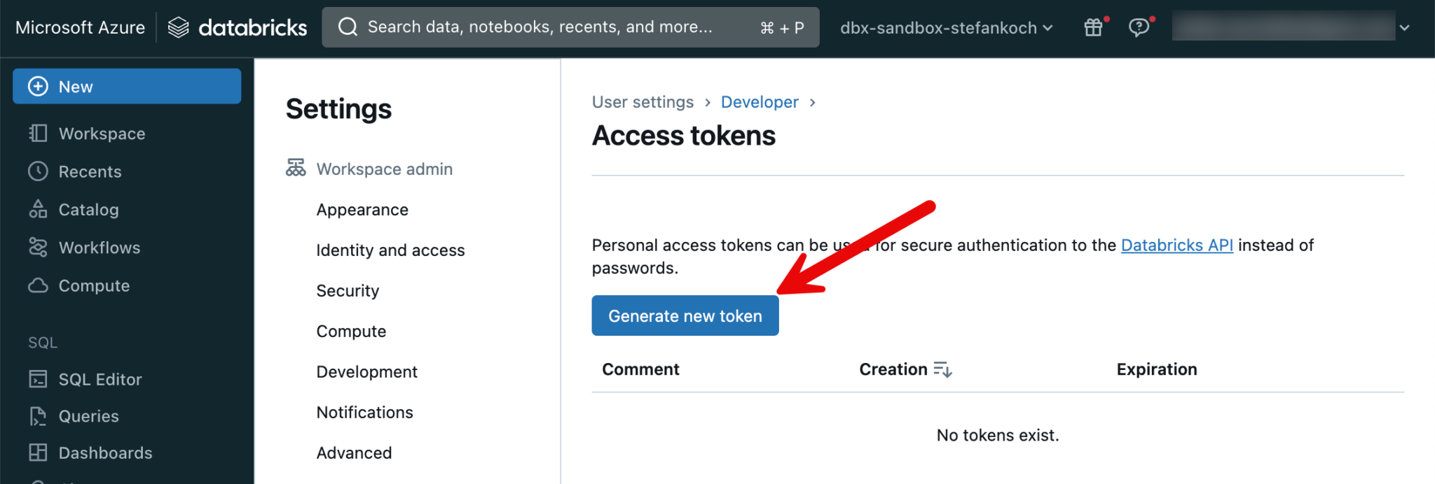Click the Dashboards grid icon
Image resolution: width=1435 pixels, height=484 pixels.
tap(38, 453)
